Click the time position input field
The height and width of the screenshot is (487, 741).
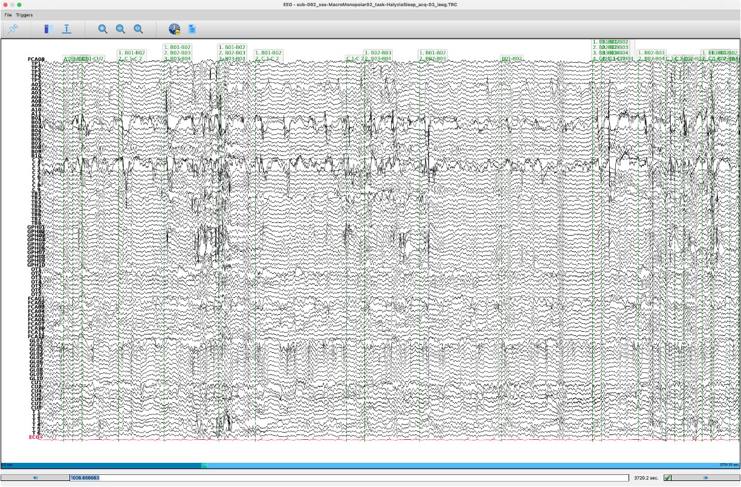pos(351,478)
